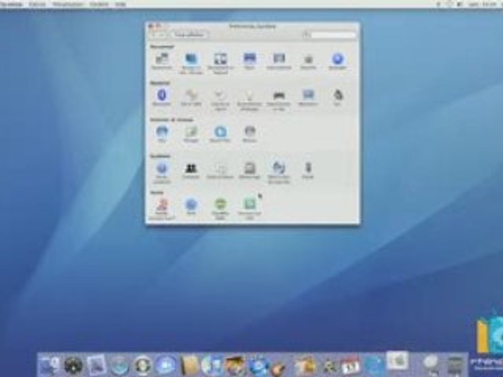Open the Fenêtre menu

pos(99,4)
